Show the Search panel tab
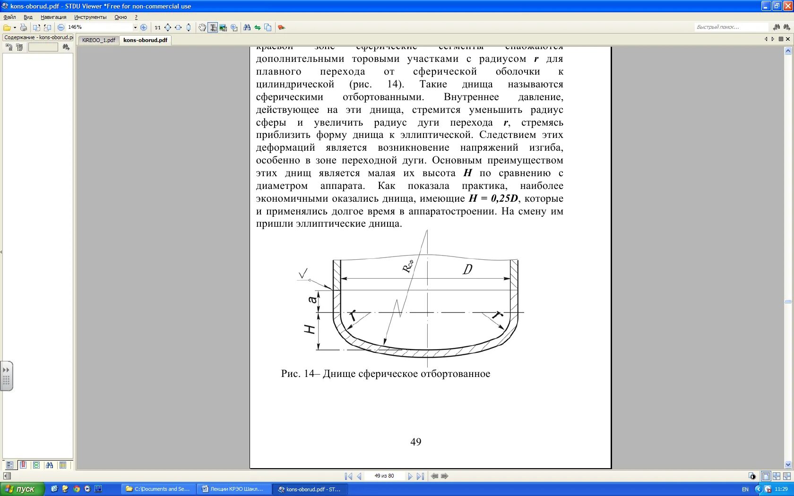The image size is (794, 496). pos(50,465)
